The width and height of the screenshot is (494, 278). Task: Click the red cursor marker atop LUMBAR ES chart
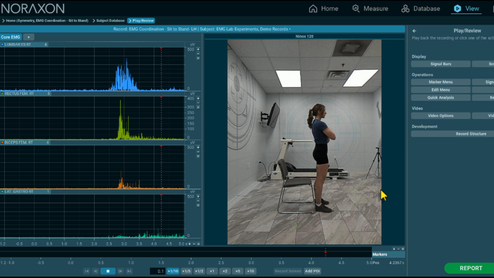pos(161,48)
